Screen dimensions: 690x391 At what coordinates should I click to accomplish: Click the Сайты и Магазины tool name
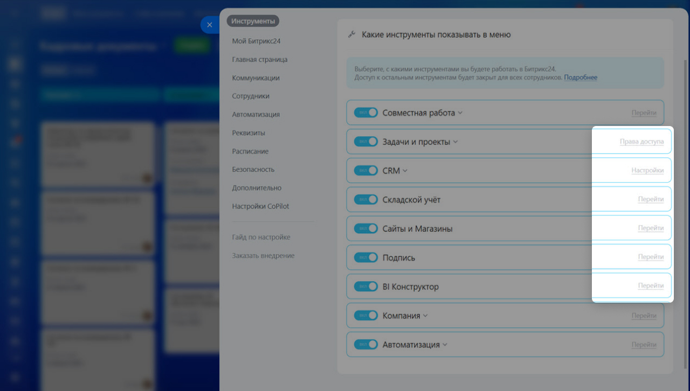click(417, 229)
